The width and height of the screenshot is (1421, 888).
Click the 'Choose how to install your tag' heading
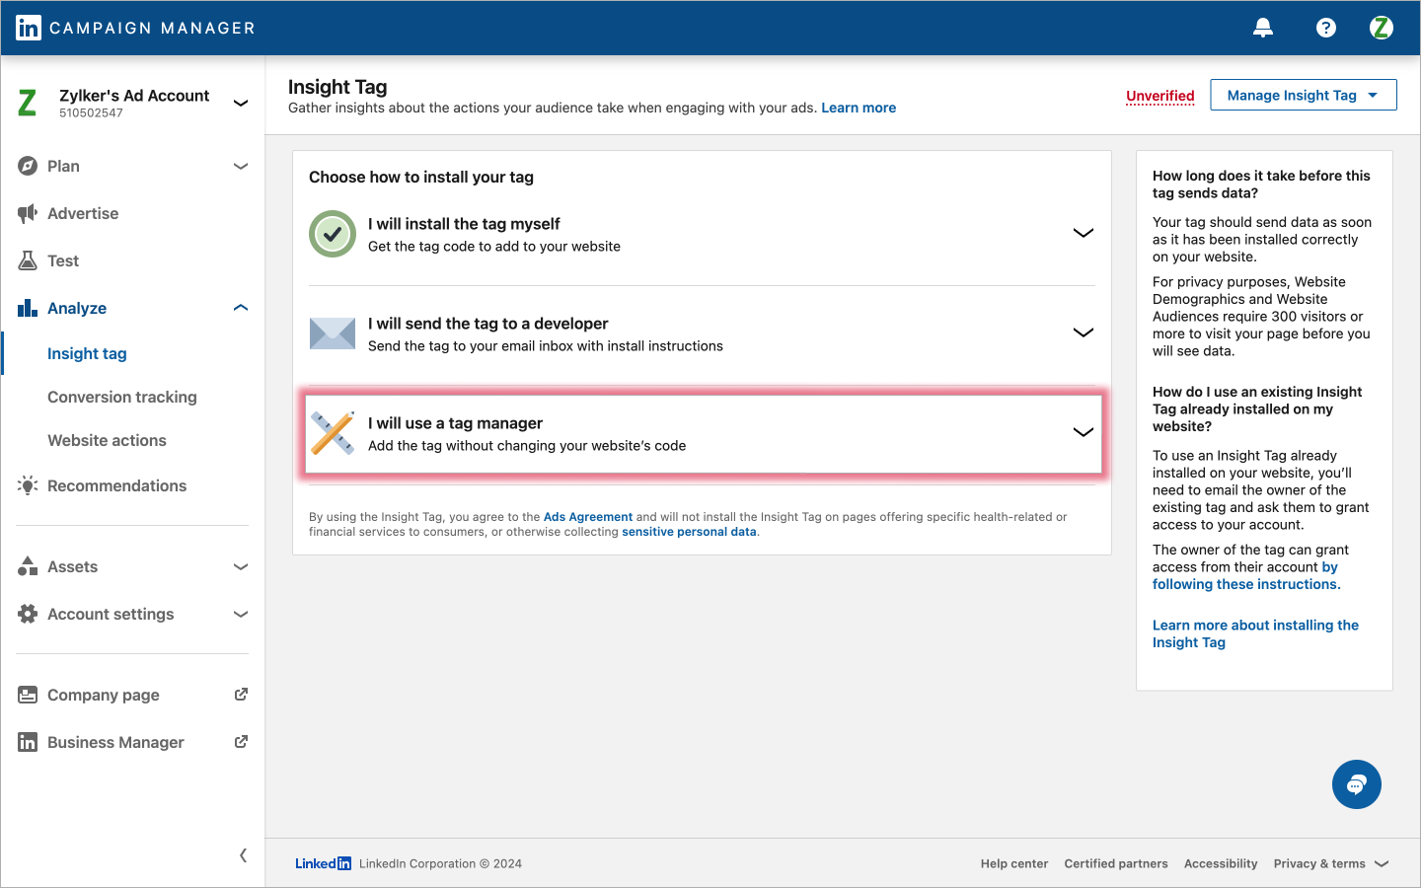point(421,177)
